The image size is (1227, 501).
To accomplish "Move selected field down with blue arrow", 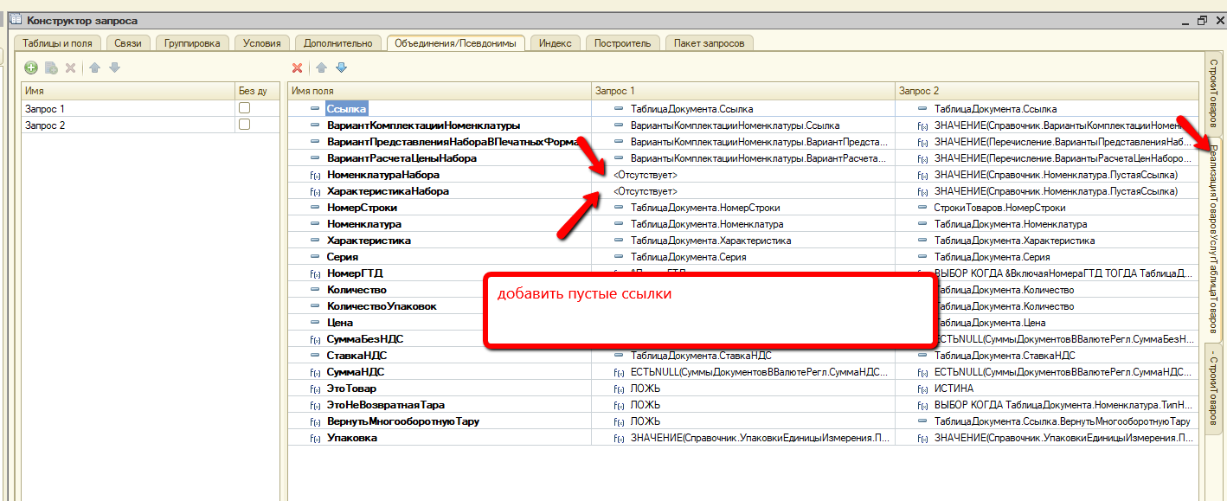I will point(341,67).
